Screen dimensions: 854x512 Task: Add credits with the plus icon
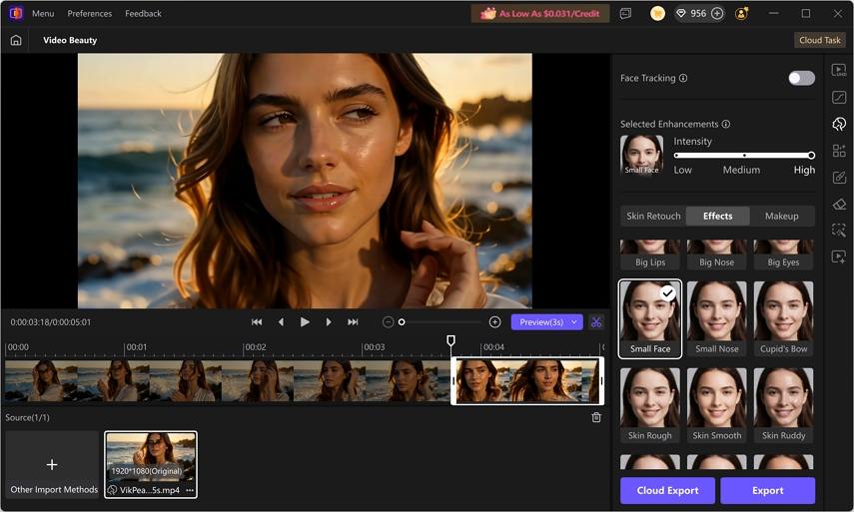coord(718,14)
